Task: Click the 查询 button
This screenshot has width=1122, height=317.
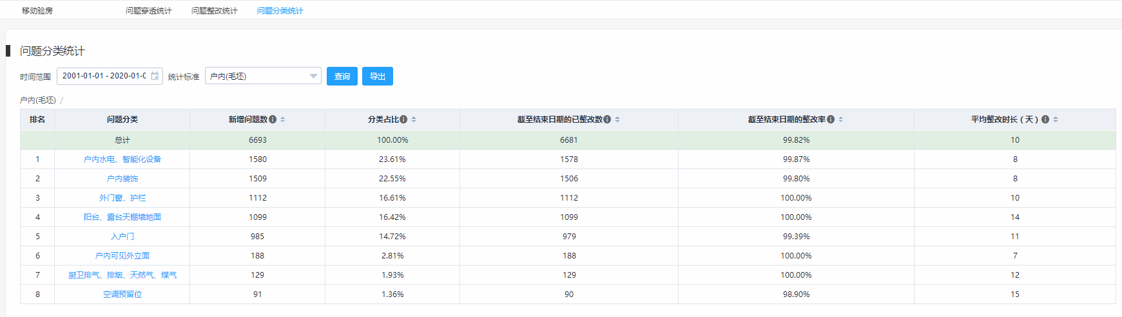Action: pos(342,76)
